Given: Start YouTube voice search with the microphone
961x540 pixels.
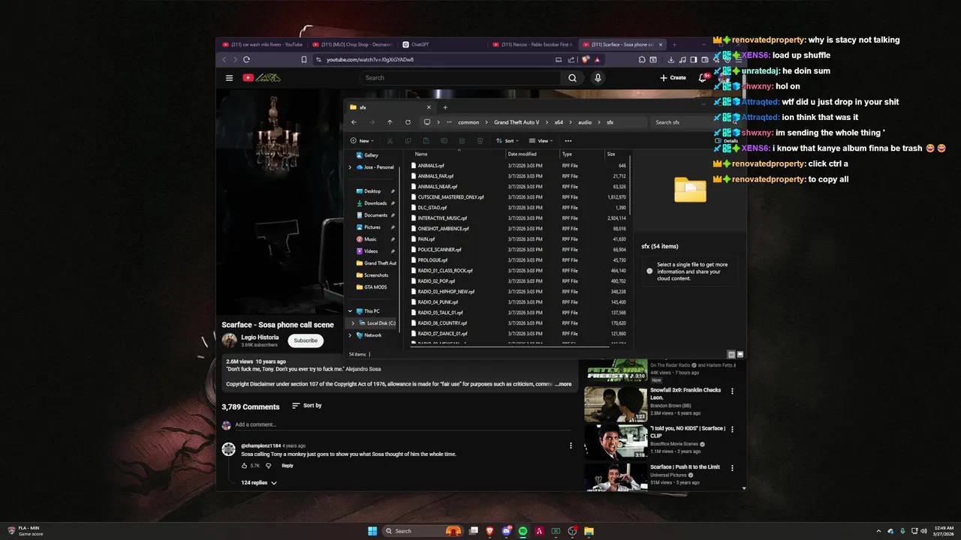Looking at the screenshot, I should 598,77.
